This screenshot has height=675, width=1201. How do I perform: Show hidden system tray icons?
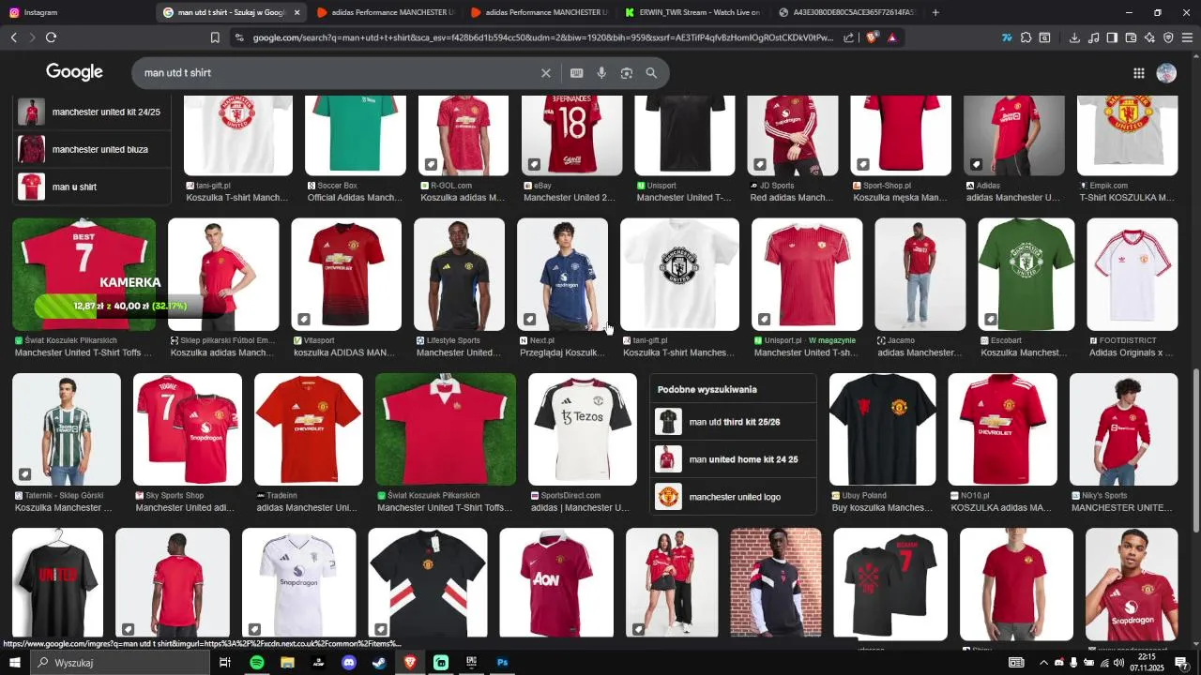[x=1043, y=663]
